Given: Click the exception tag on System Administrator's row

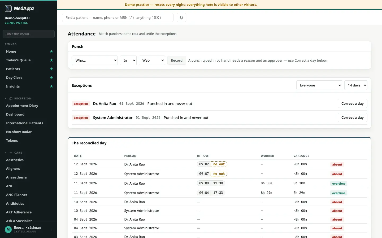Looking at the screenshot, I should click(81, 118).
